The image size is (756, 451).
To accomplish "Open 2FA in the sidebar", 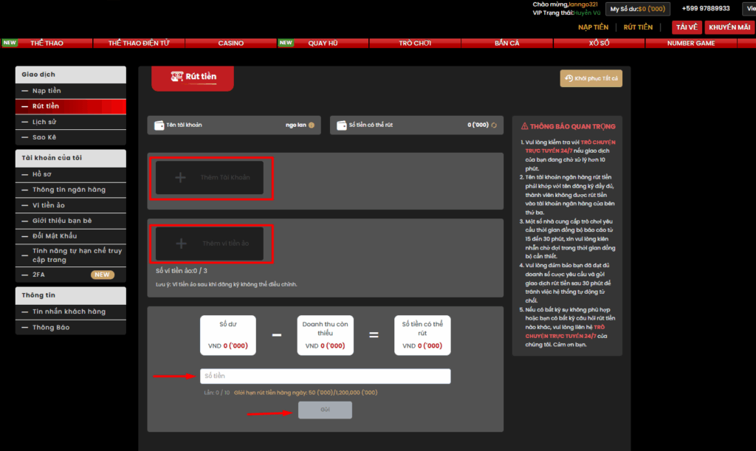I will point(71,275).
